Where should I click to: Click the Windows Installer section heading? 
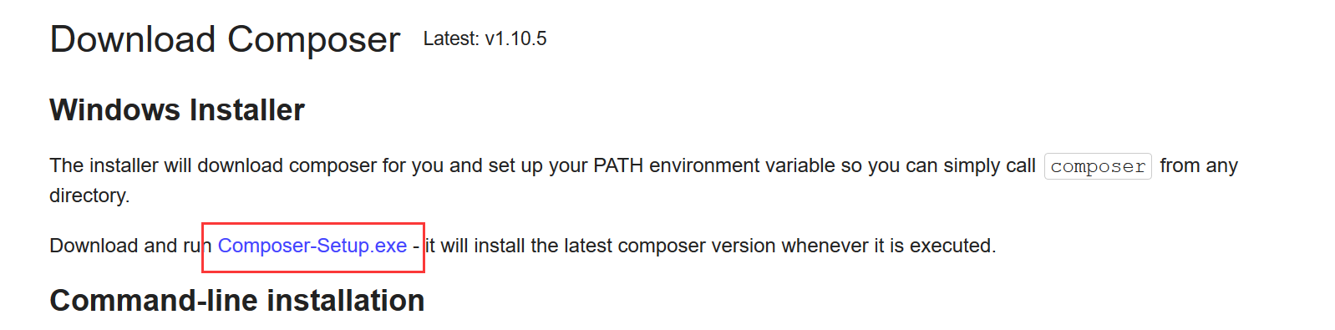coord(177,110)
